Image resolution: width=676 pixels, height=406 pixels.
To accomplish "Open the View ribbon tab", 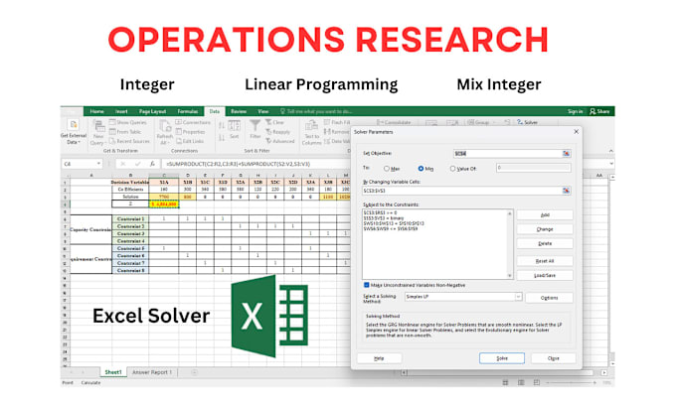I will point(263,111).
